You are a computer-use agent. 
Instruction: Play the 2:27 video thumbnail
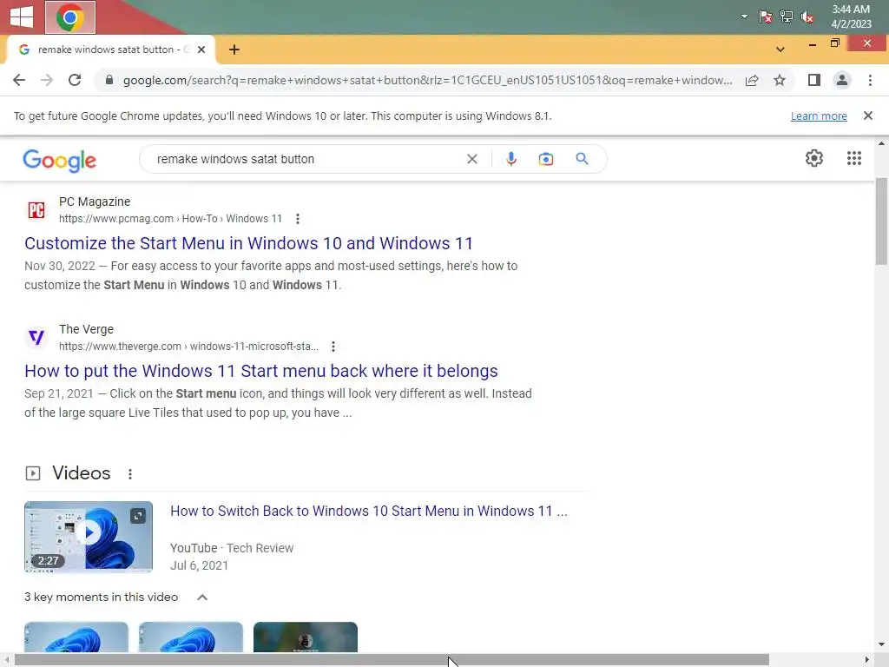tap(89, 537)
